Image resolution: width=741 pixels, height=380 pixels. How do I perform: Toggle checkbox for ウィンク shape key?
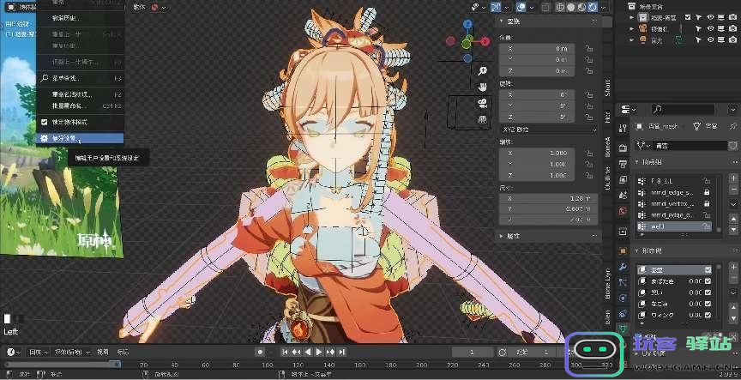click(708, 315)
